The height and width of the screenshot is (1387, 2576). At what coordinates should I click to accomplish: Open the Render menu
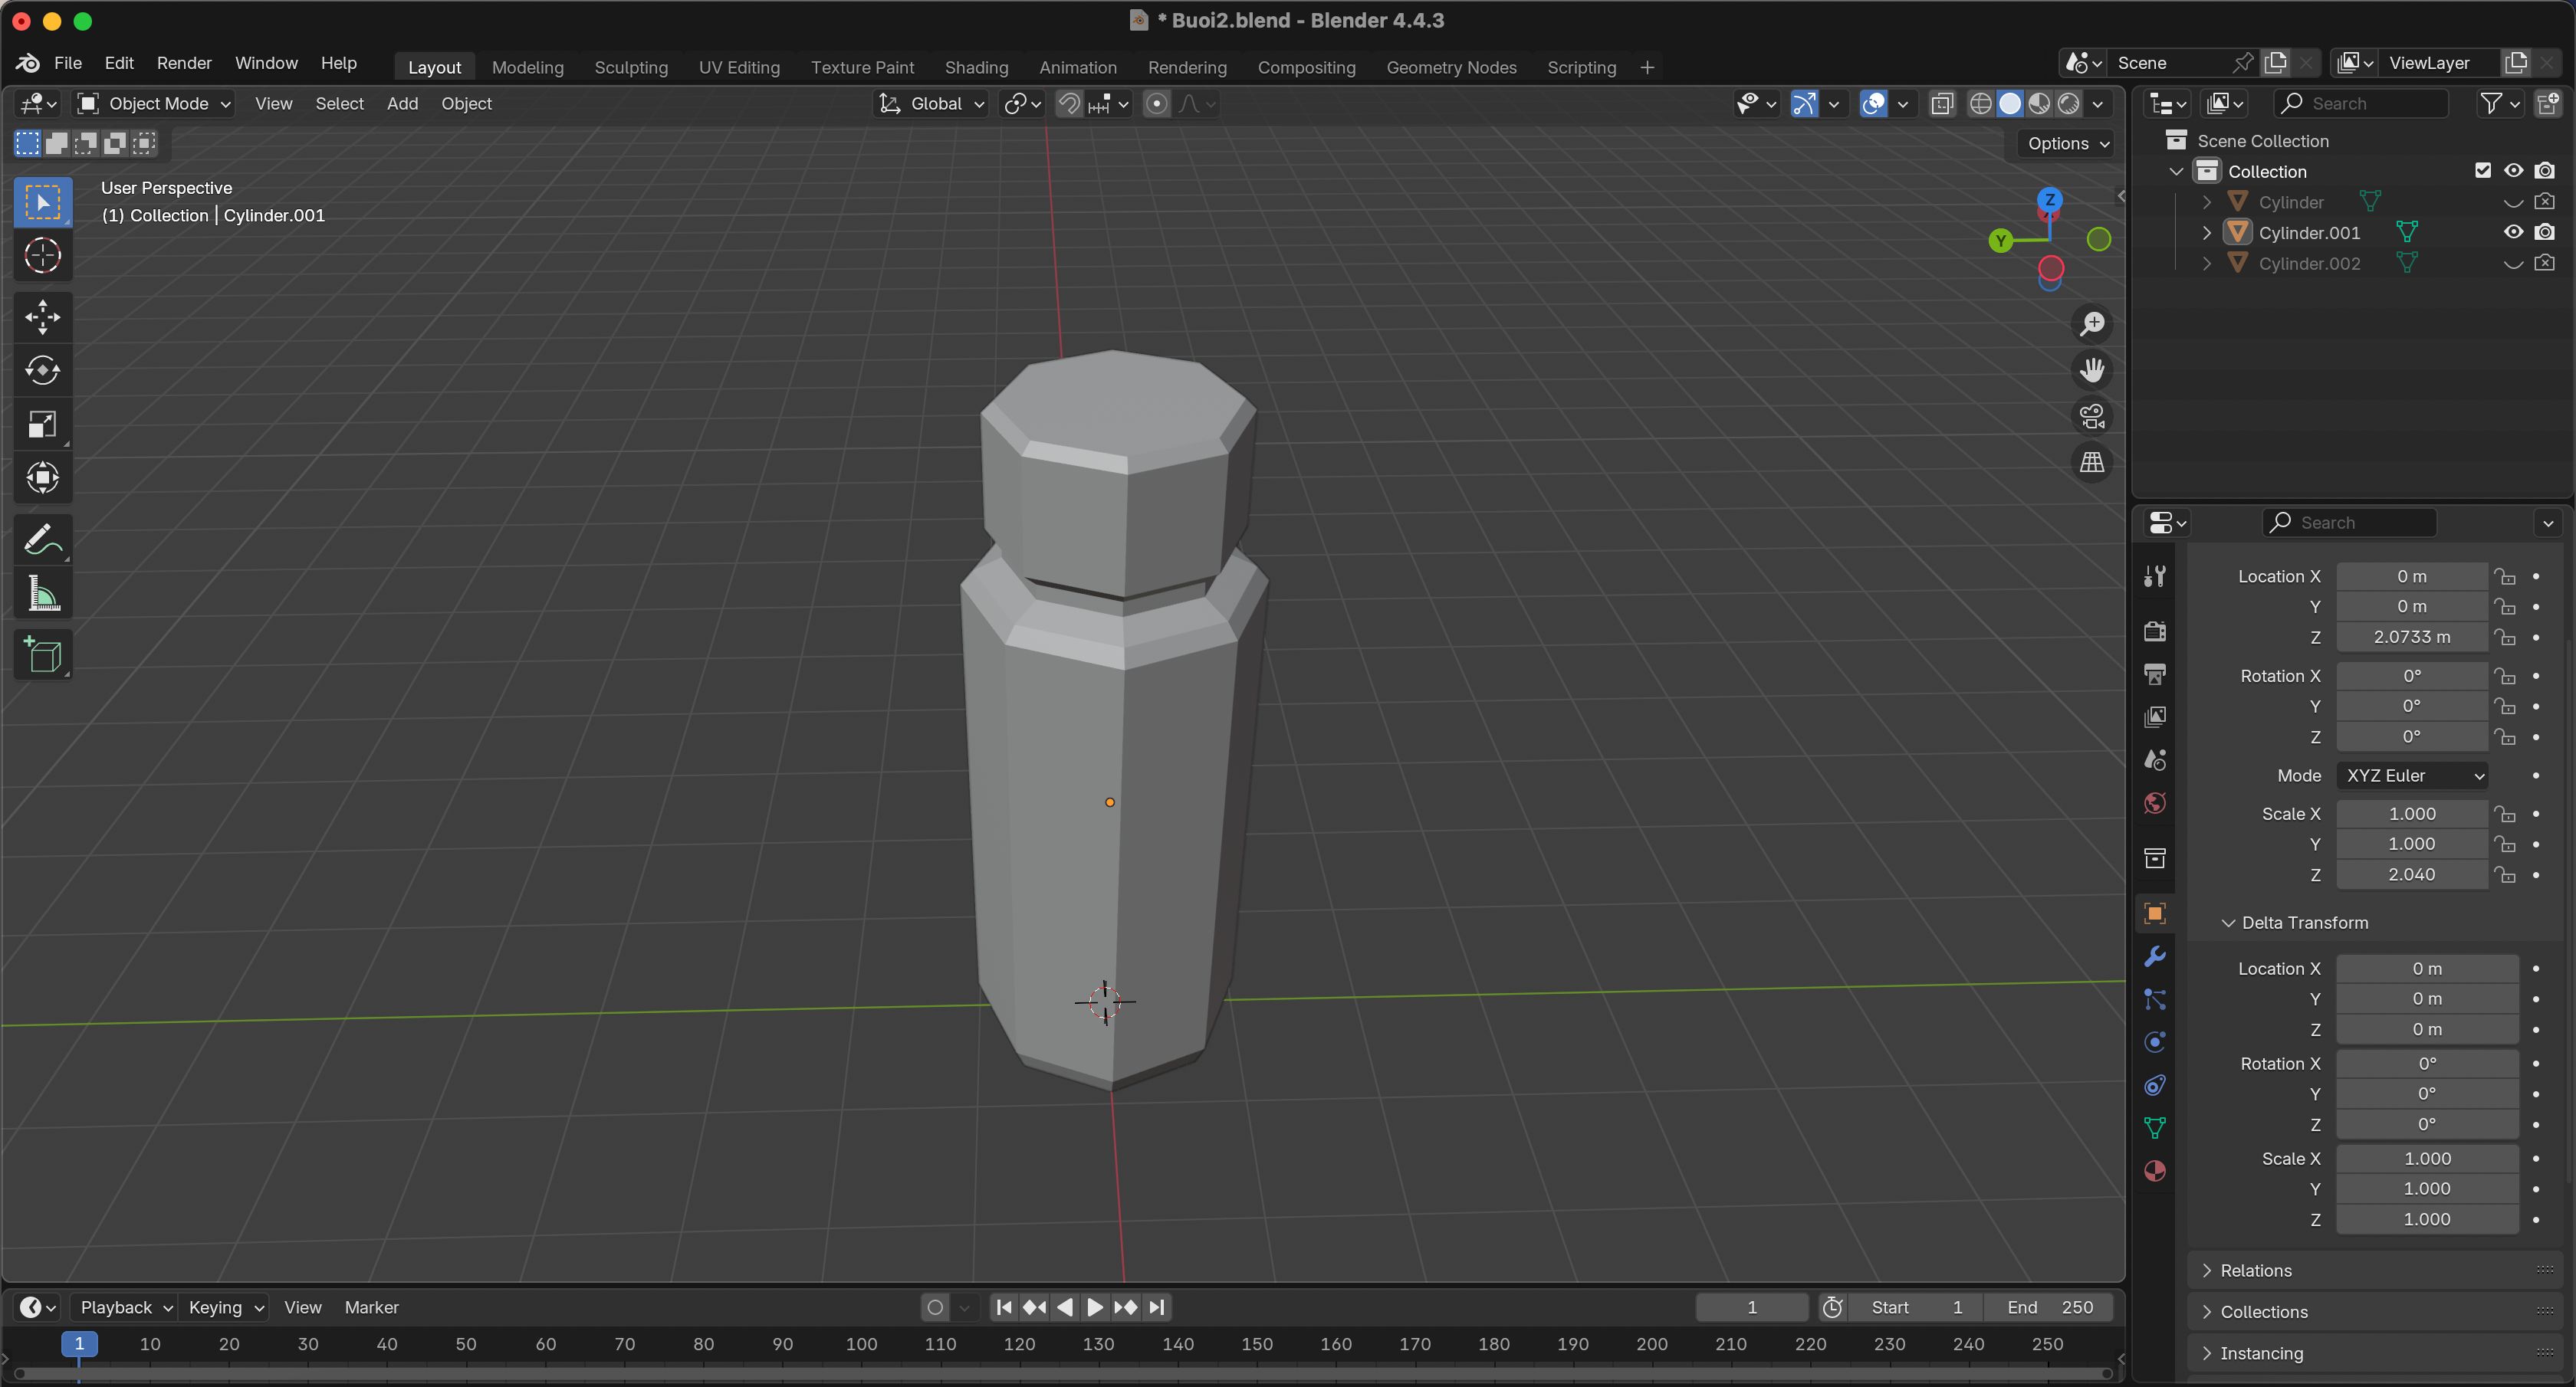pyautogui.click(x=184, y=63)
